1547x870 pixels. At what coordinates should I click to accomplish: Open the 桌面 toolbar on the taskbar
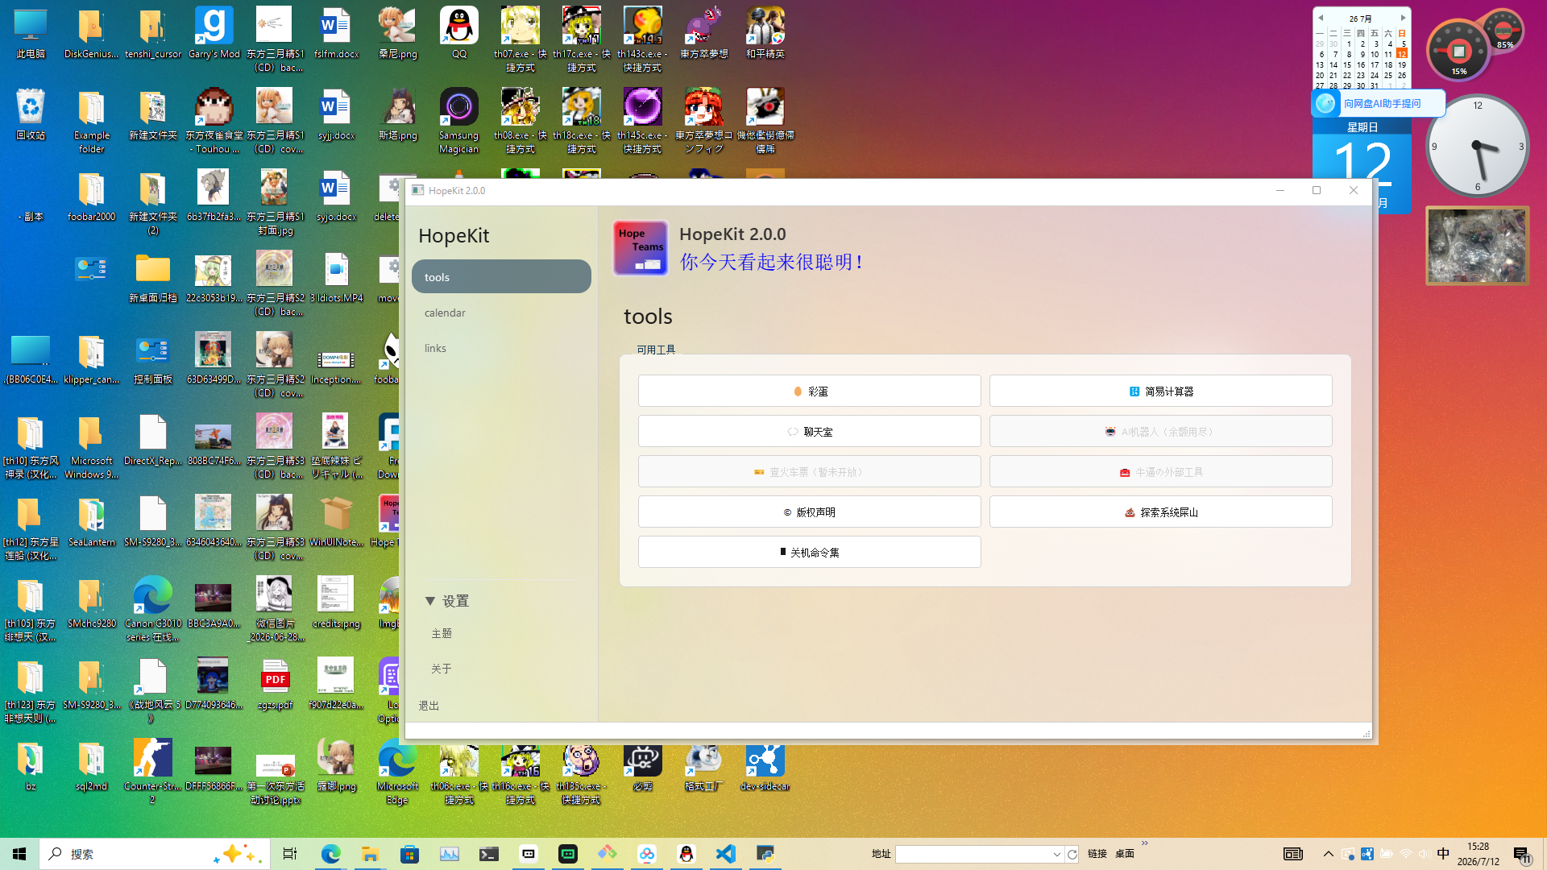[1125, 854]
